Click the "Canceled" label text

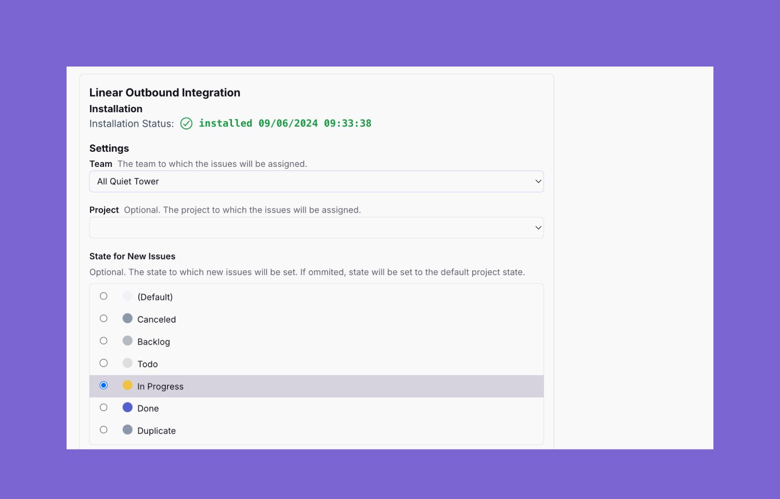pyautogui.click(x=157, y=320)
